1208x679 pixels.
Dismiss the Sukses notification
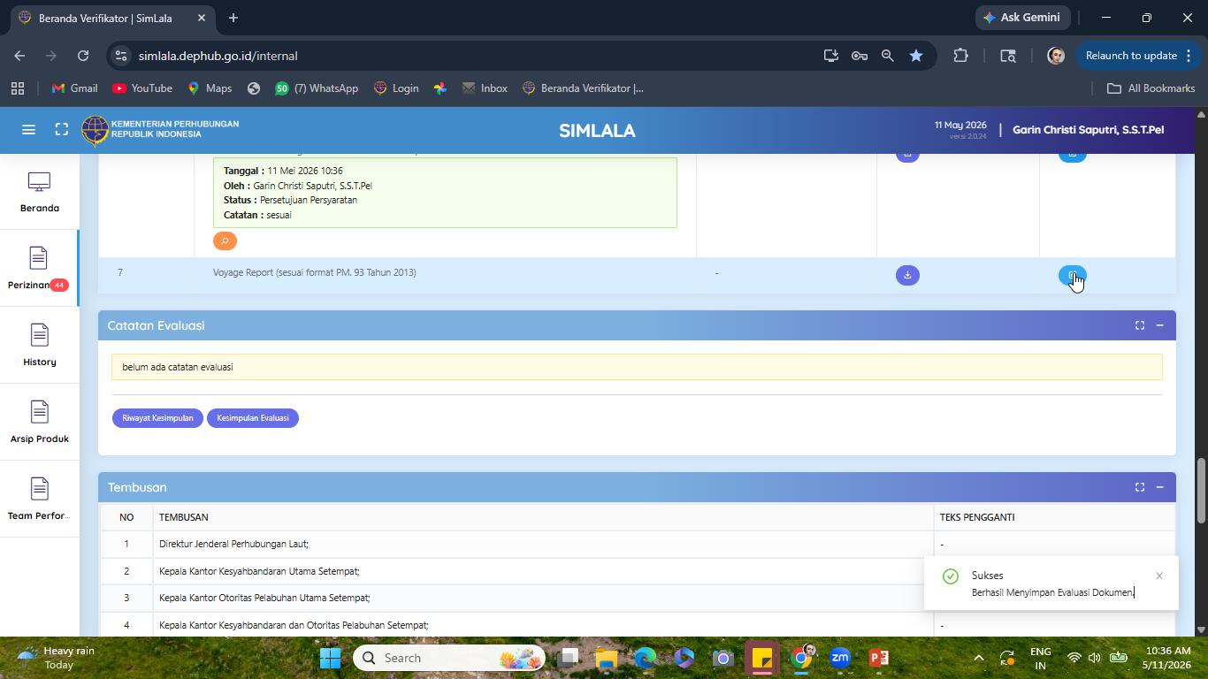[x=1159, y=576]
